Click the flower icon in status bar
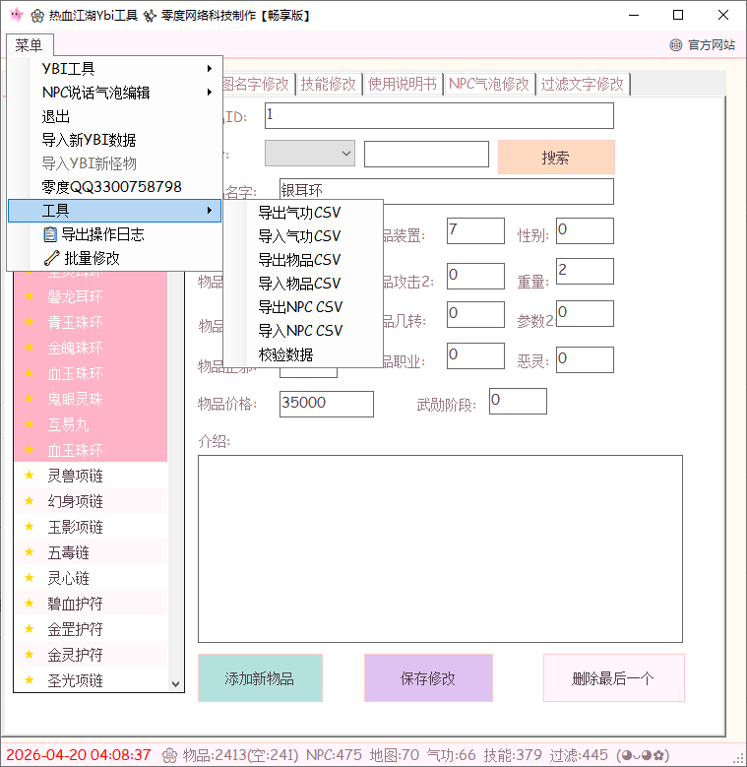Image resolution: width=747 pixels, height=767 pixels. pos(169,755)
